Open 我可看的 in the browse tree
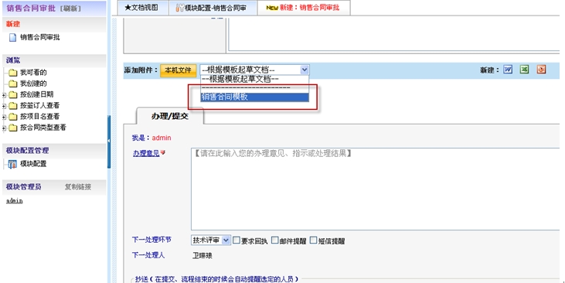The width and height of the screenshot is (565, 283). [x=33, y=73]
